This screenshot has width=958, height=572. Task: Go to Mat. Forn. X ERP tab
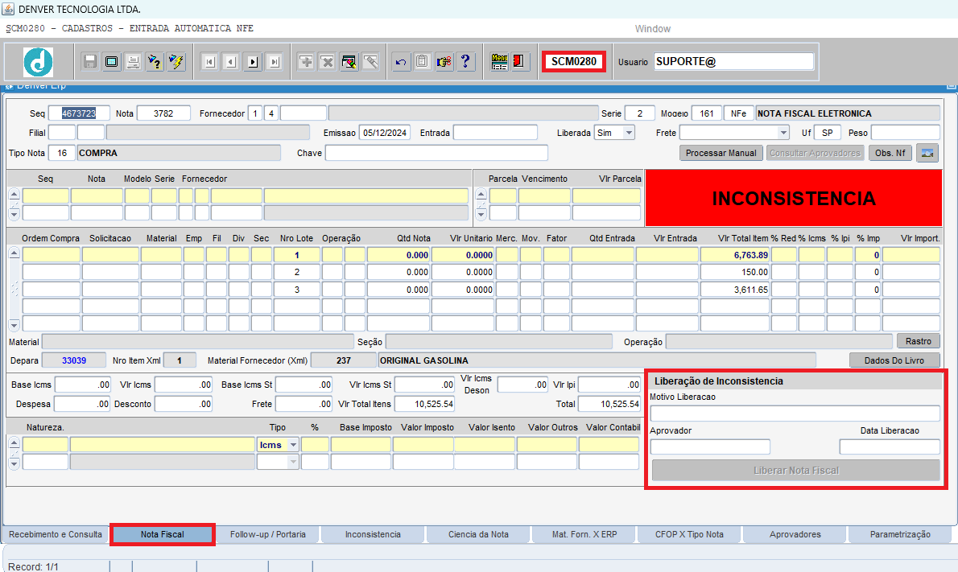[x=584, y=535]
